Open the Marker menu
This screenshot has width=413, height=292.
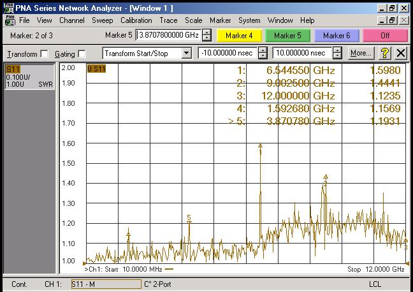(x=220, y=20)
